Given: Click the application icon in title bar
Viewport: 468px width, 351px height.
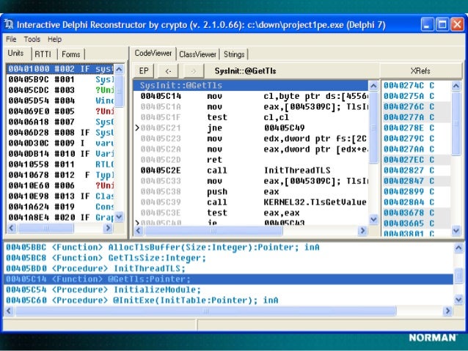Looking at the screenshot, I should click(10, 24).
